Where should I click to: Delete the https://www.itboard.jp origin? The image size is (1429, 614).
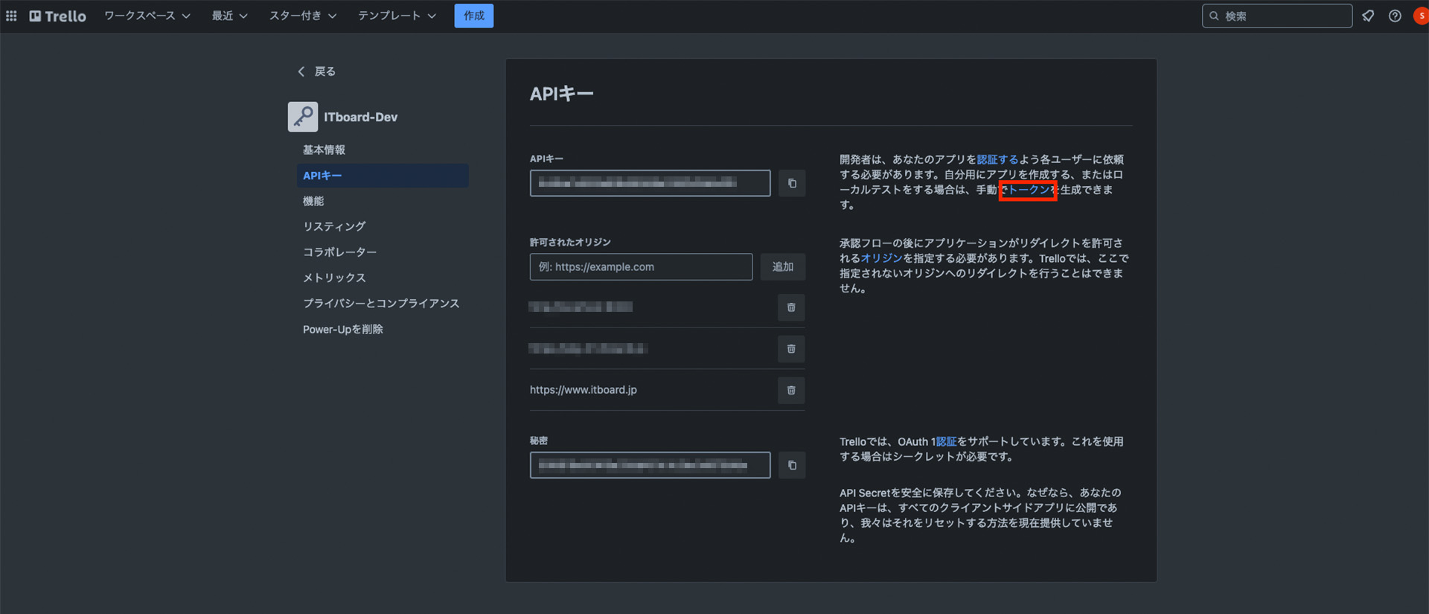coord(791,390)
